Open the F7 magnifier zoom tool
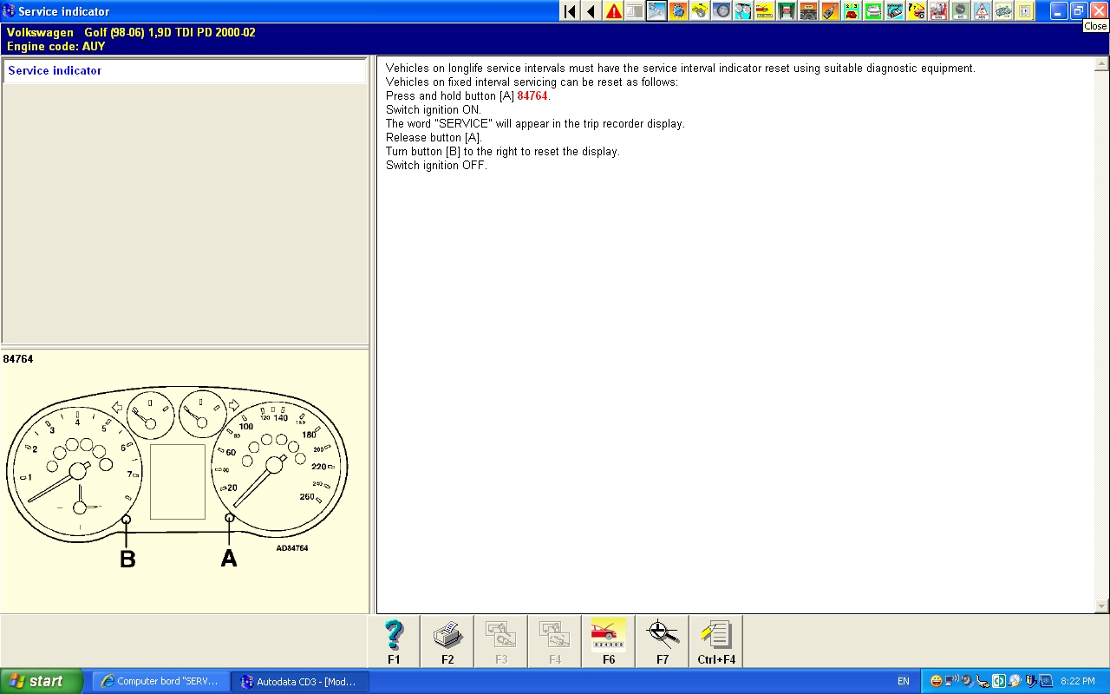The image size is (1110, 694). 663,641
